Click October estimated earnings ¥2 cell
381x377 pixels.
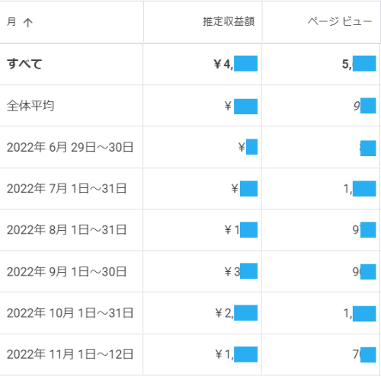(x=236, y=313)
